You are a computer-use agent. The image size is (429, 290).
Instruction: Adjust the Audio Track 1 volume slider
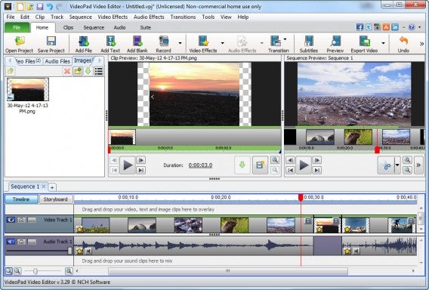(69, 251)
